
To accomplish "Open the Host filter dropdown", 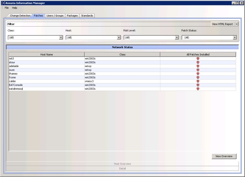I will click(x=119, y=37).
